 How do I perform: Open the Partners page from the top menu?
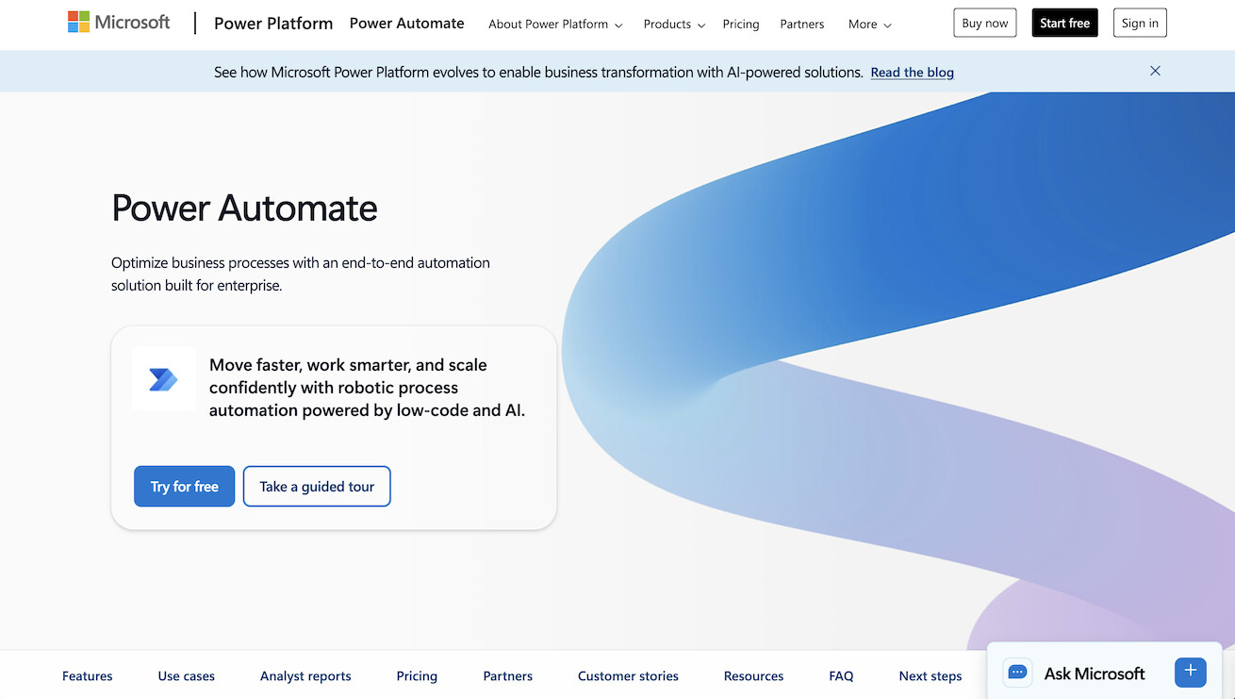pos(801,24)
